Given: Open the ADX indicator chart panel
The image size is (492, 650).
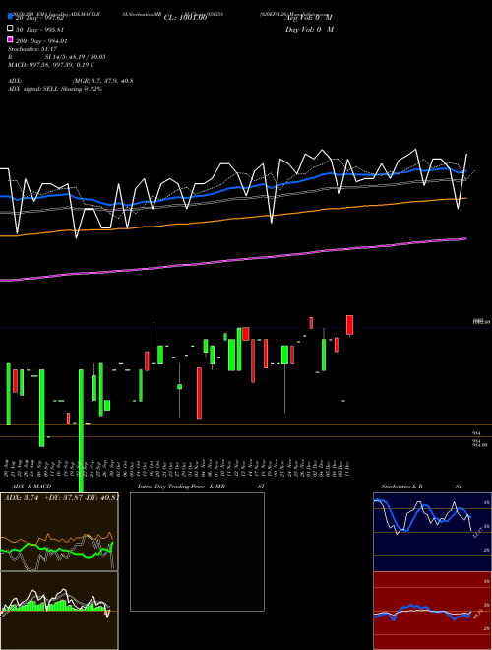Looking at the screenshot, I should [59, 532].
